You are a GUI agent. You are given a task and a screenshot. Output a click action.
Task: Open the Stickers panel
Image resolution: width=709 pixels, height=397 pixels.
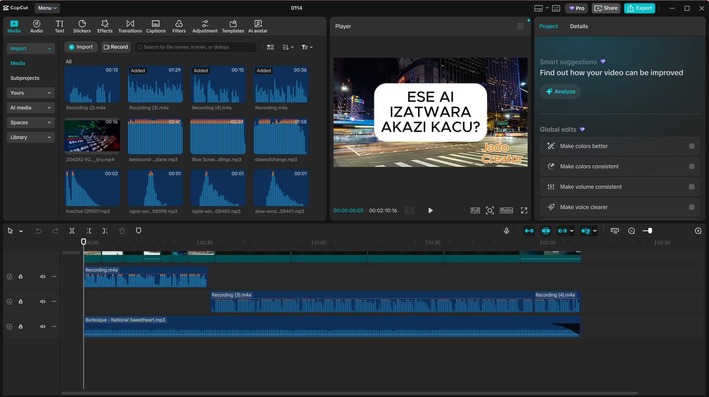coord(81,26)
